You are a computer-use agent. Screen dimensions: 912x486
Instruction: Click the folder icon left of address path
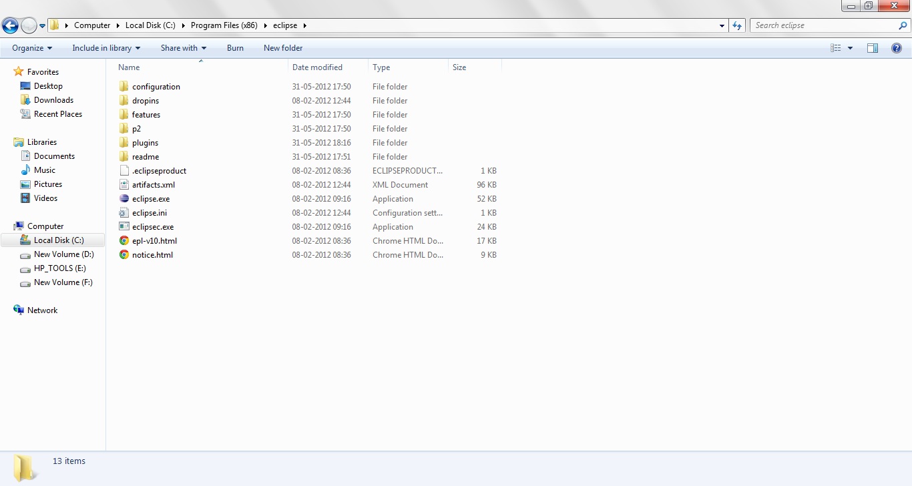click(x=55, y=25)
